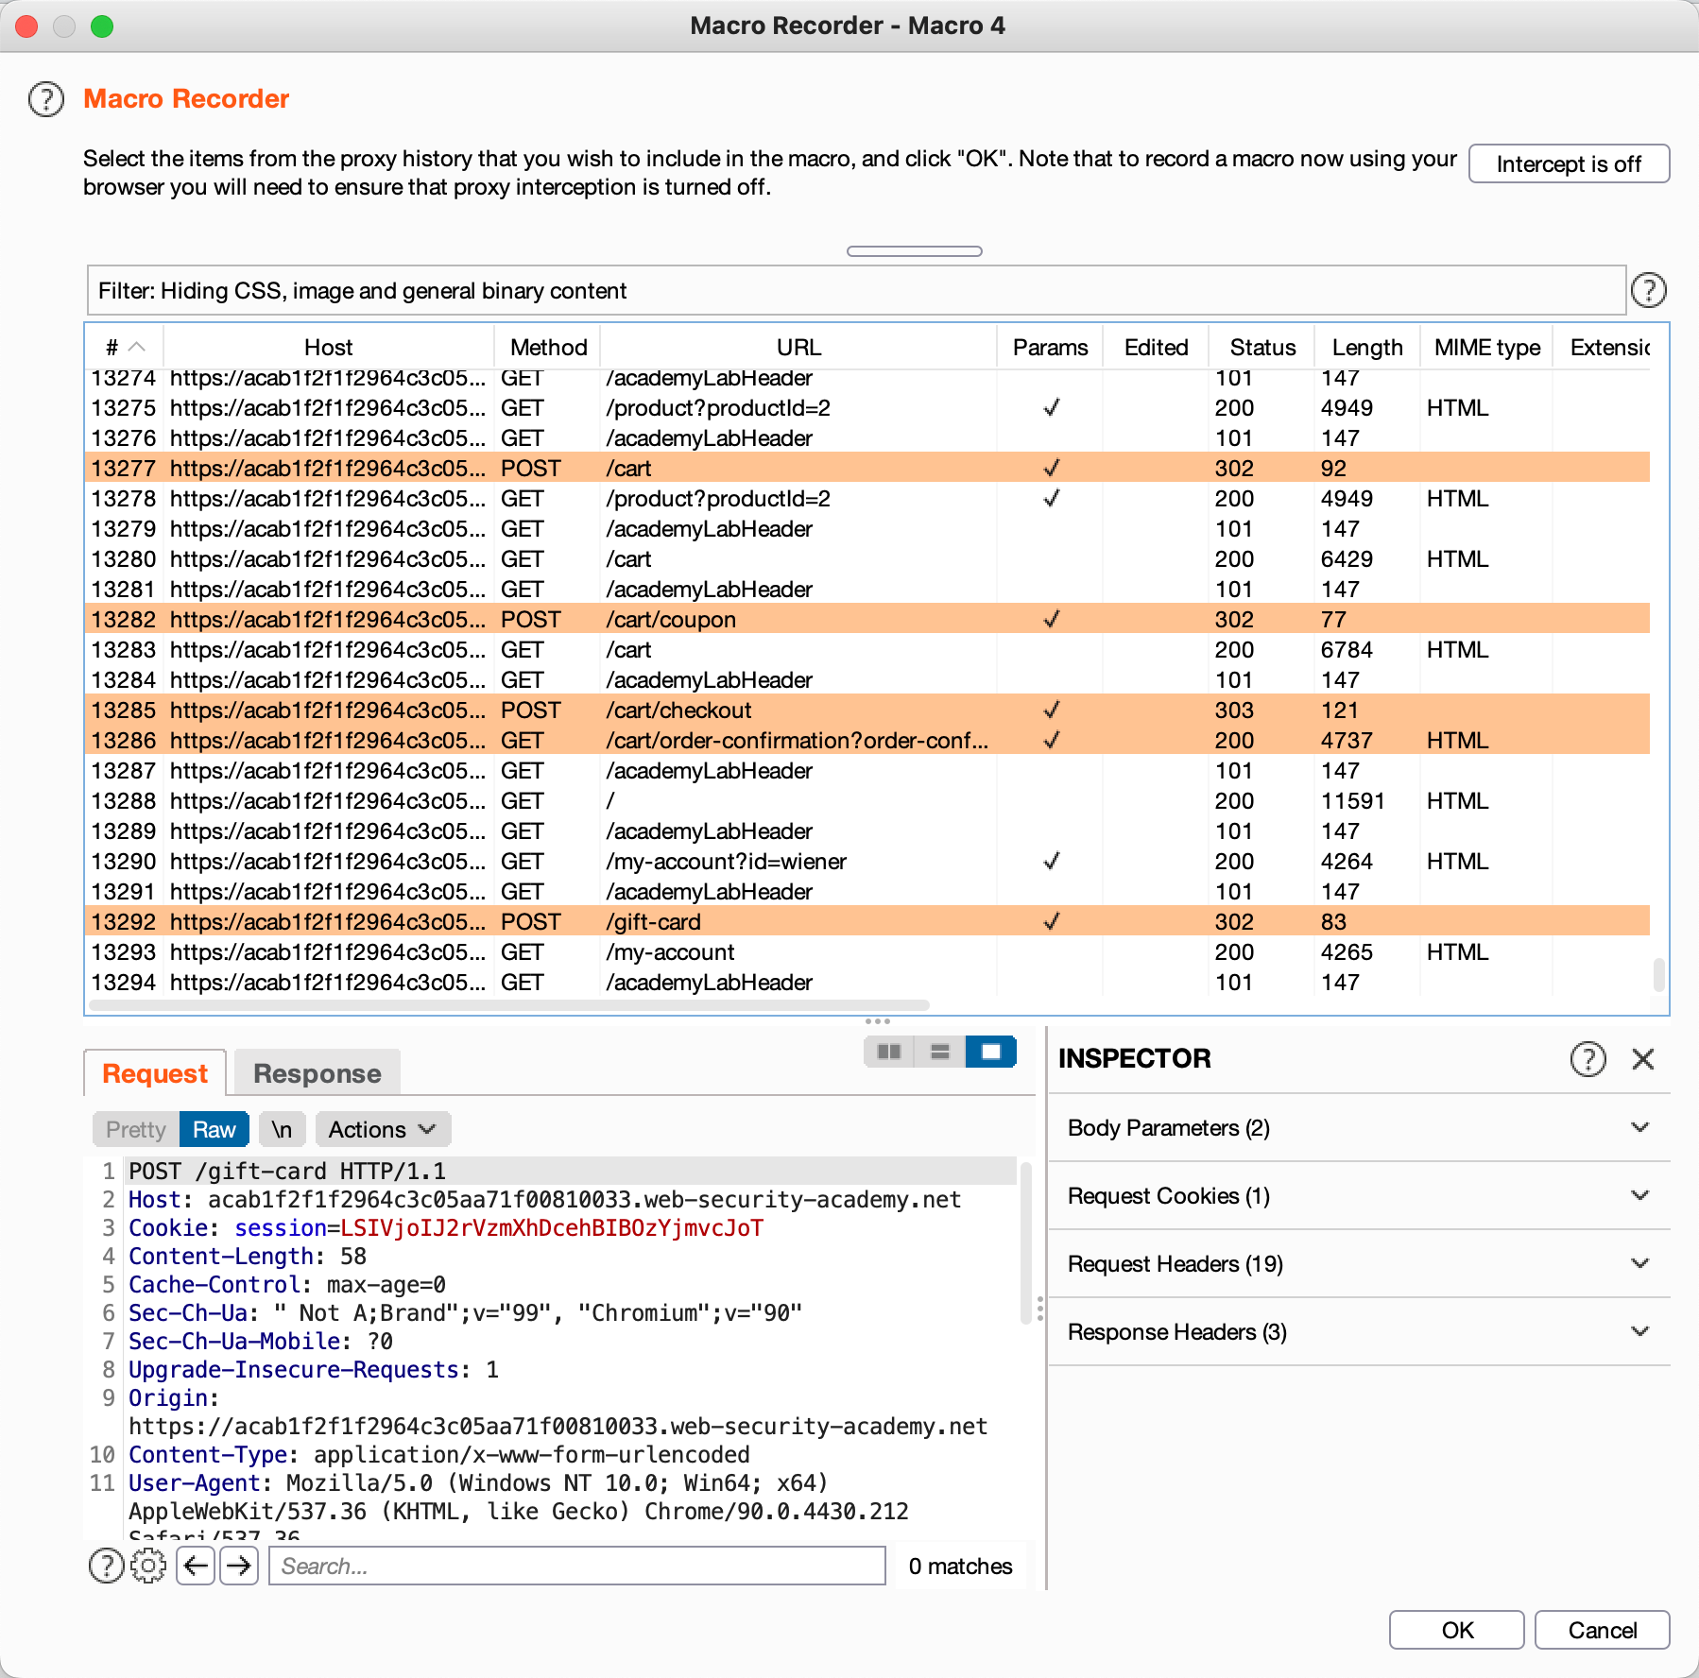Select row 13280 GET /cart
This screenshot has height=1678, width=1699.
coord(868,558)
